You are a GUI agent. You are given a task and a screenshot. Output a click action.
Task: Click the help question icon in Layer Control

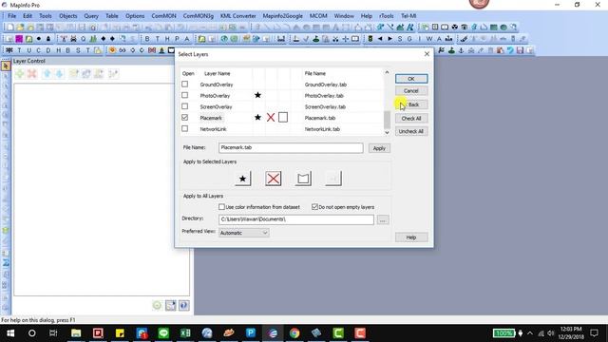click(183, 306)
